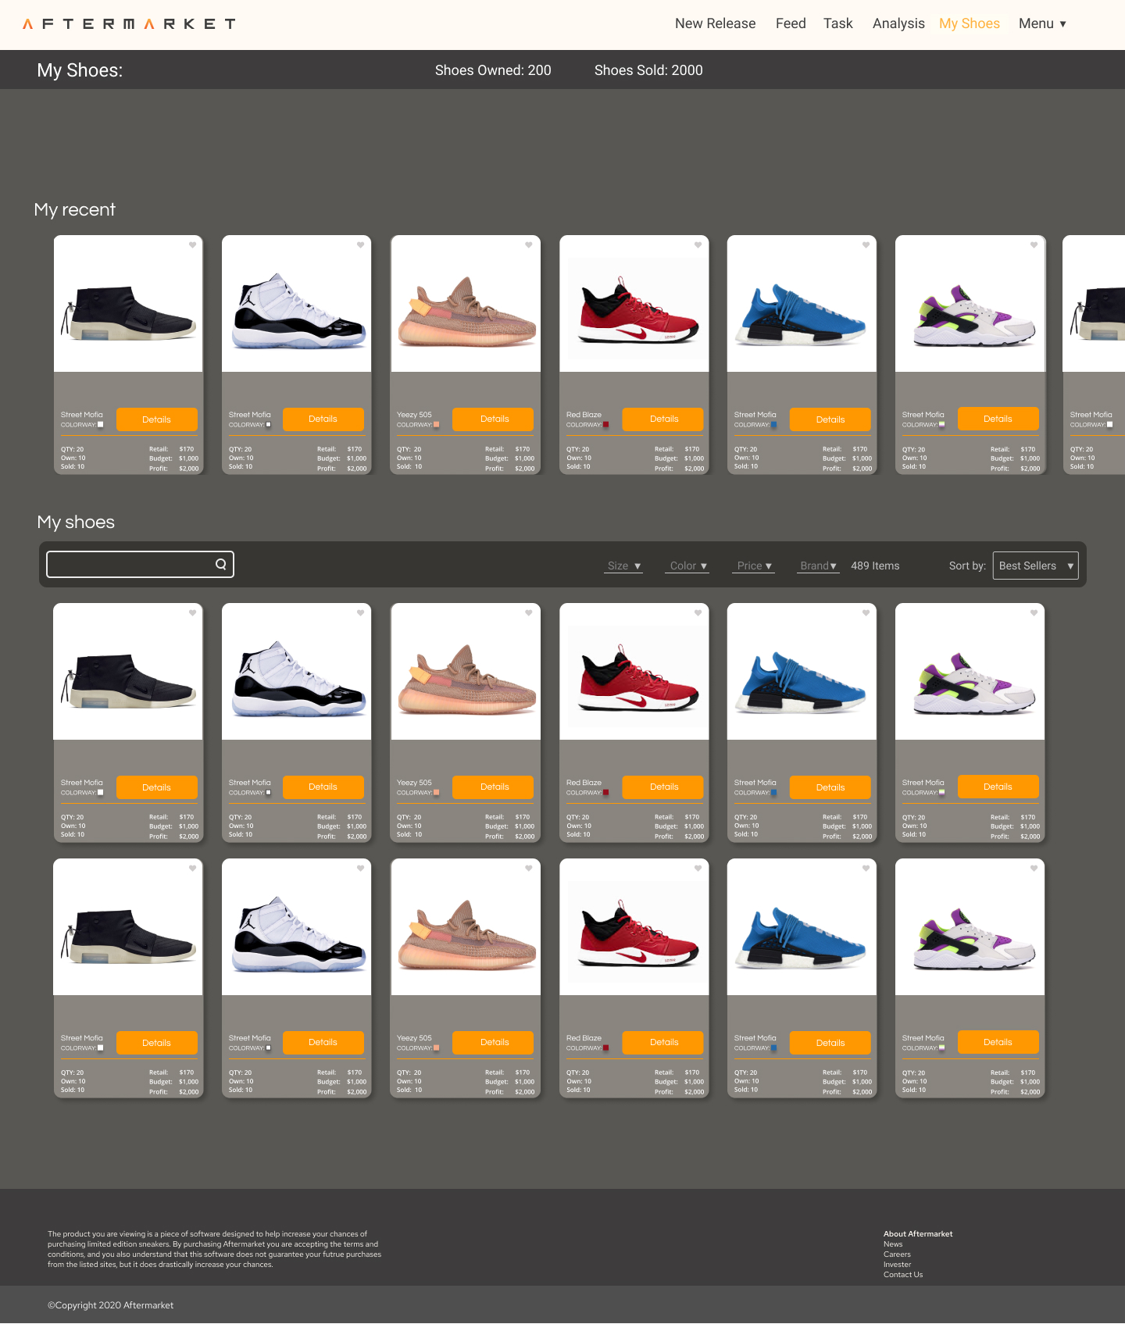Screen dimensions: 1125x1324
Task: Favorite the purple-green Huarache card in My recent
Action: (1034, 245)
